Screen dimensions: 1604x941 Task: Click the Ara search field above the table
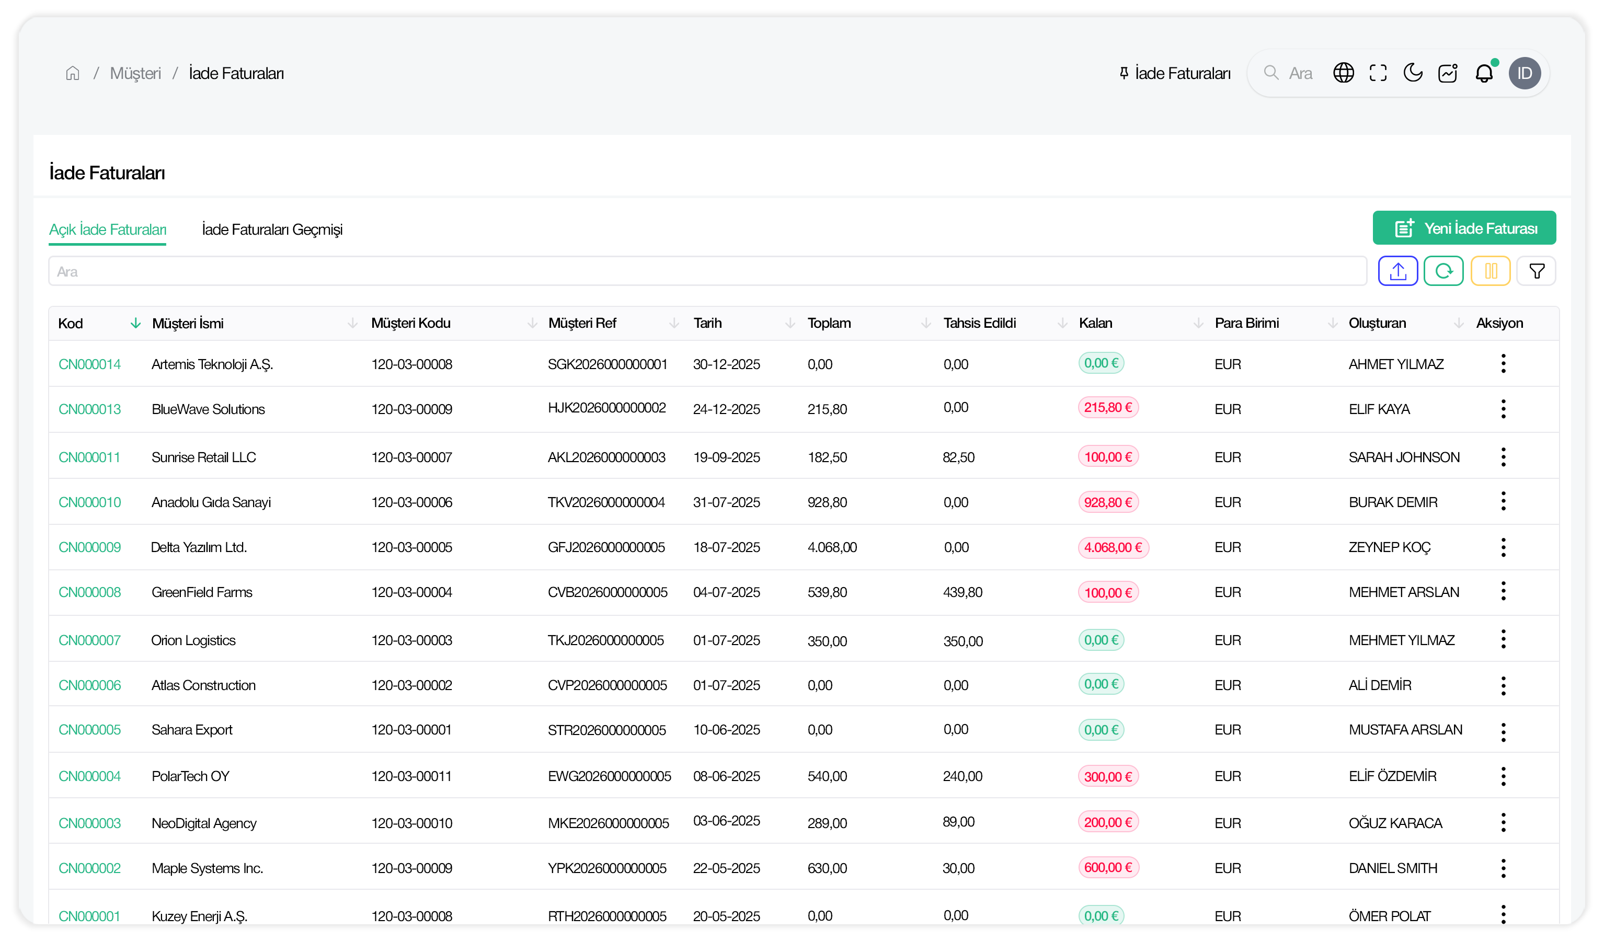click(x=382, y=271)
